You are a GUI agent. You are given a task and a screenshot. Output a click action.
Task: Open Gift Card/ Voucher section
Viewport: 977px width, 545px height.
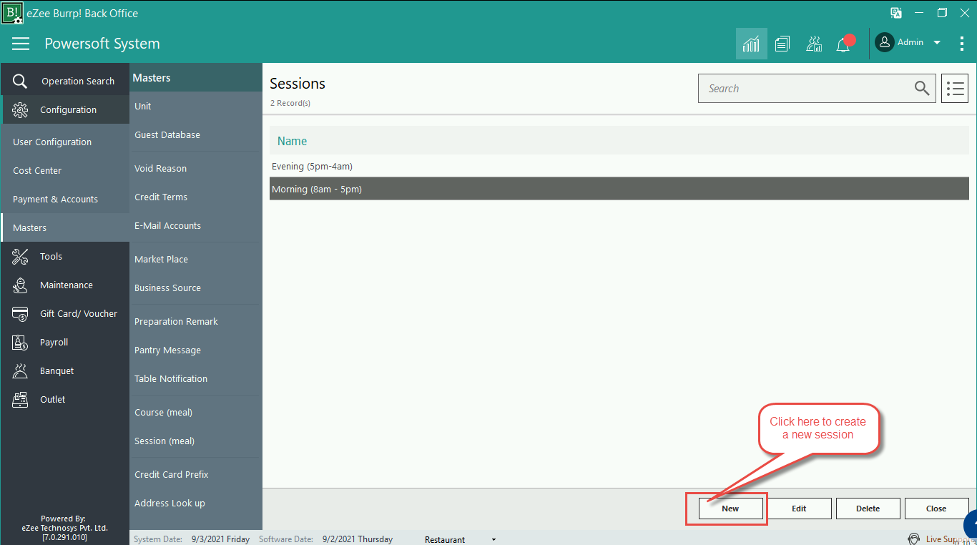click(79, 314)
